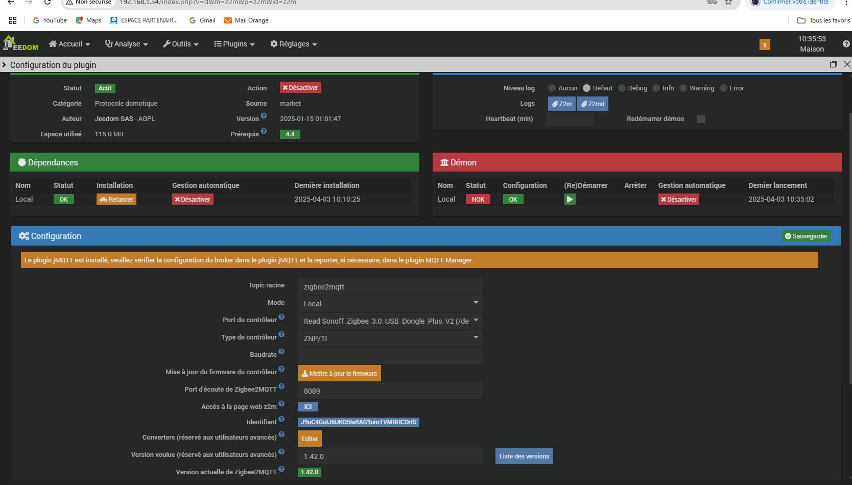The width and height of the screenshot is (852, 485).
Task: Select the Aucun log level radio
Action: [x=552, y=88]
